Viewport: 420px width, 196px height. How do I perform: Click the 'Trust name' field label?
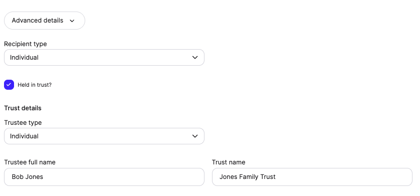coord(229,162)
